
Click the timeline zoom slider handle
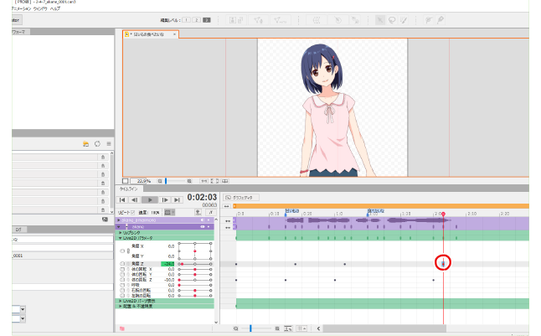point(250,328)
